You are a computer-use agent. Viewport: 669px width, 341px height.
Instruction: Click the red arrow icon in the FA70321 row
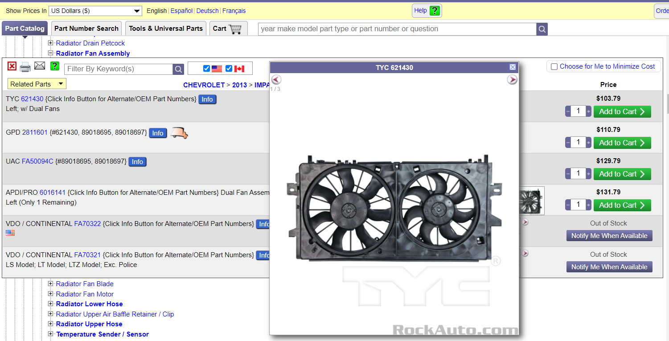coord(525,253)
